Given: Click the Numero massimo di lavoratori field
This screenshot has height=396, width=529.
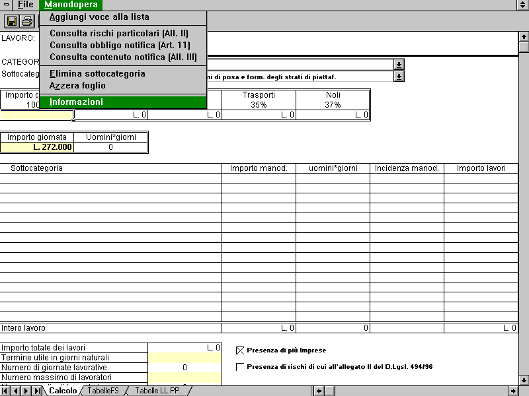Looking at the screenshot, I should click(185, 378).
